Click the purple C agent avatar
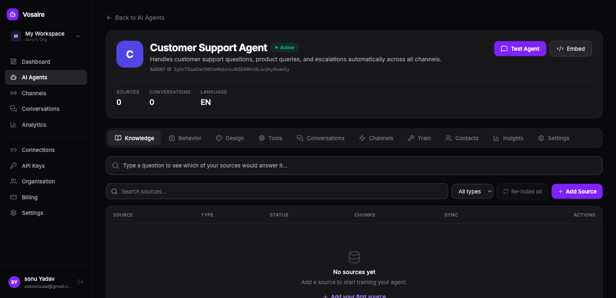Viewport: 616px width, 298px height. [130, 54]
